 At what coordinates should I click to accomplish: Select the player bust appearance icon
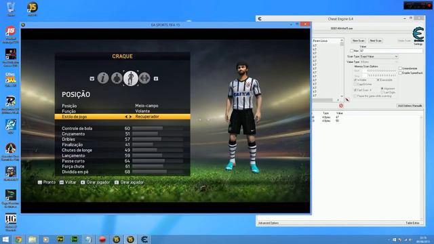point(117,79)
